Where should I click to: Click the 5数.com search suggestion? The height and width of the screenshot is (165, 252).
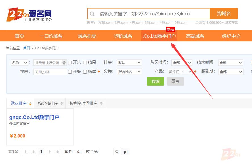point(181,23)
